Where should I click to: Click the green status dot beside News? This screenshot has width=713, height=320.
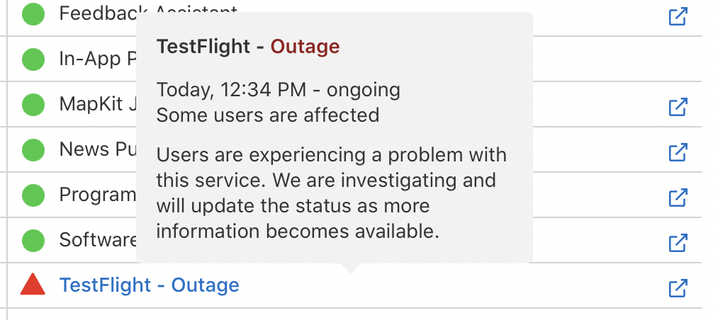click(33, 149)
